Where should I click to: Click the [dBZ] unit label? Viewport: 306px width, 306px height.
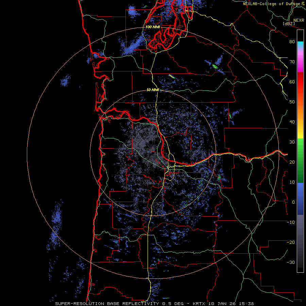[289, 24]
